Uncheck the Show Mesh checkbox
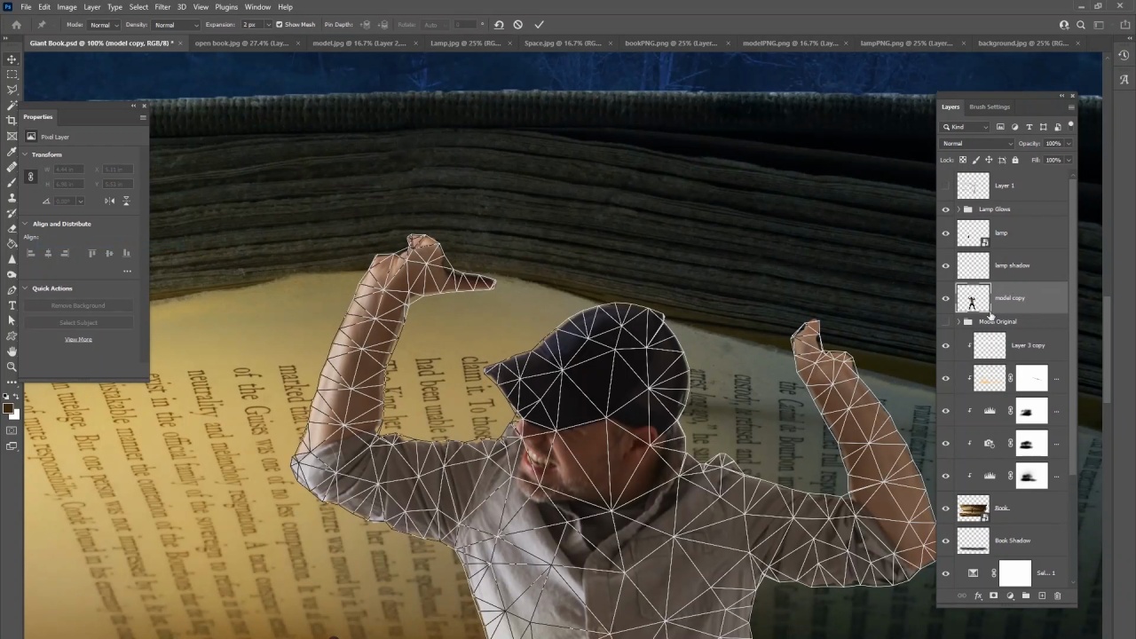 pos(280,25)
